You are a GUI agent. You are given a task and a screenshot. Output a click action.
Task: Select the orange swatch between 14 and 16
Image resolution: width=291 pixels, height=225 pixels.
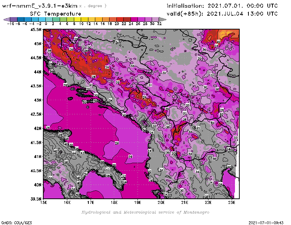click(99, 20)
